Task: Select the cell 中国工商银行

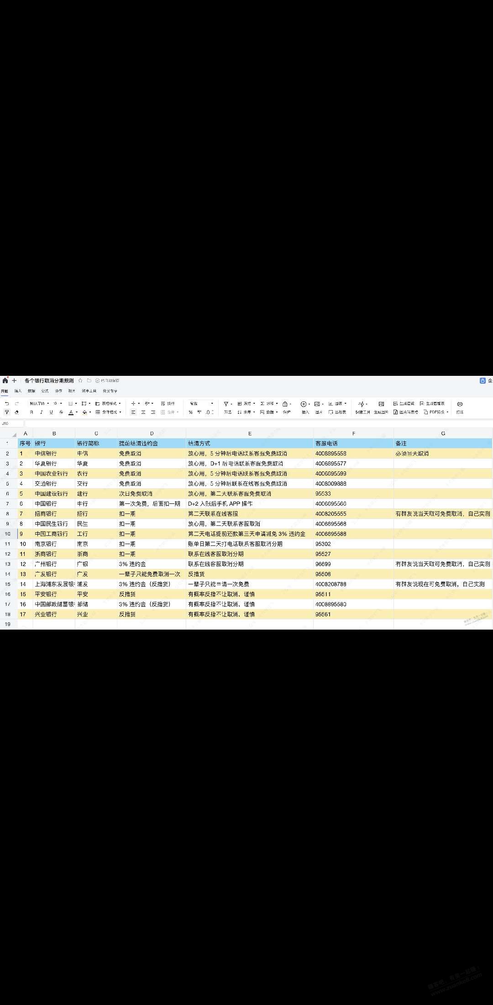Action: pos(54,534)
